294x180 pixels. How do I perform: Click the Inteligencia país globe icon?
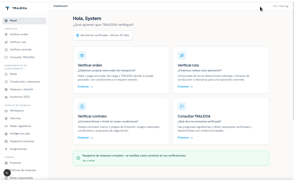pos(6,134)
